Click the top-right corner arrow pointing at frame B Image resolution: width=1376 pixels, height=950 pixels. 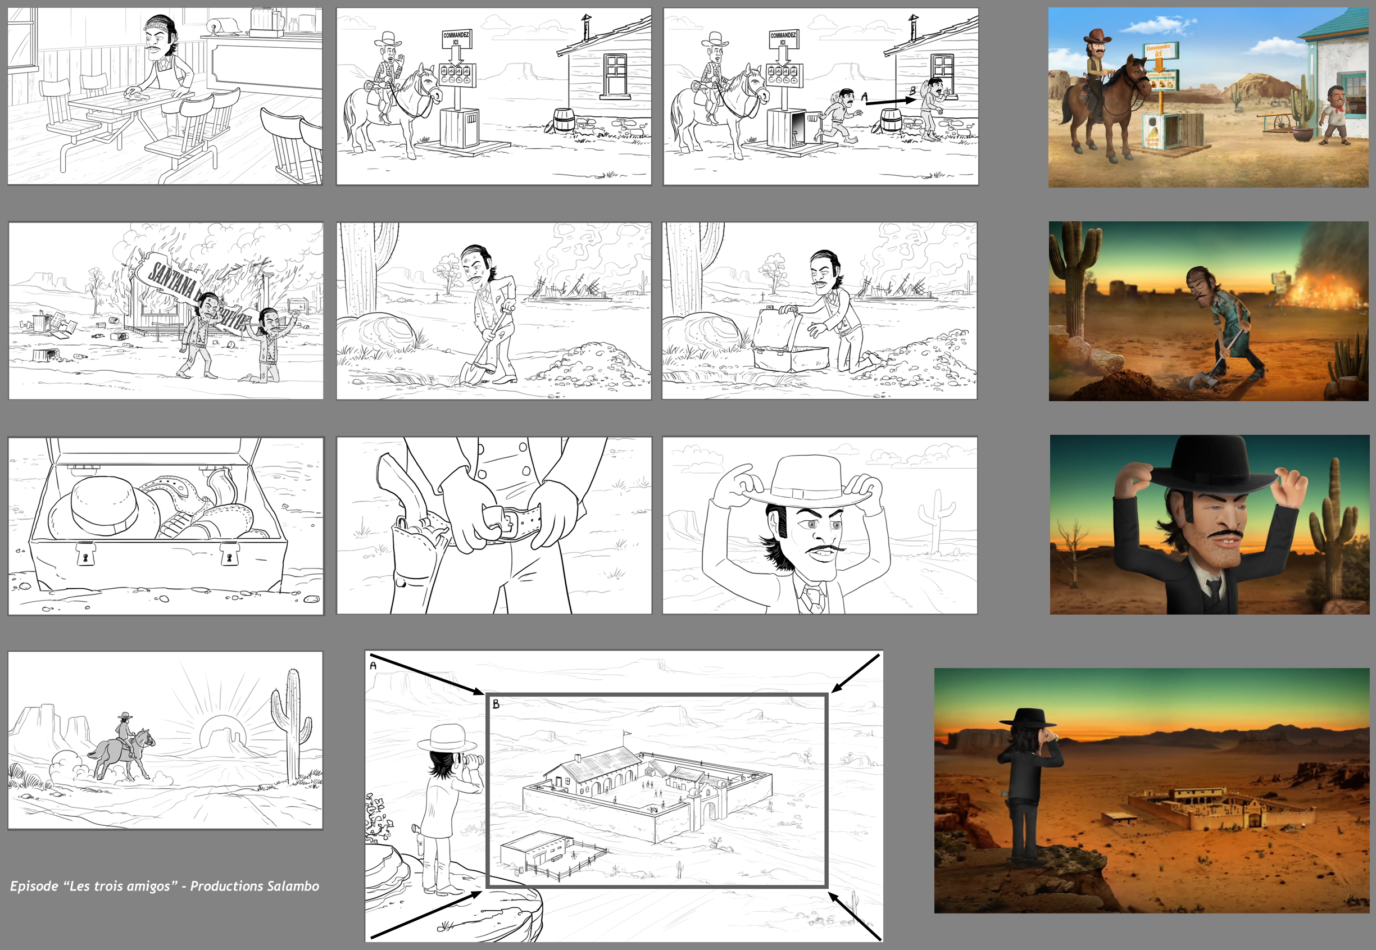tap(855, 673)
